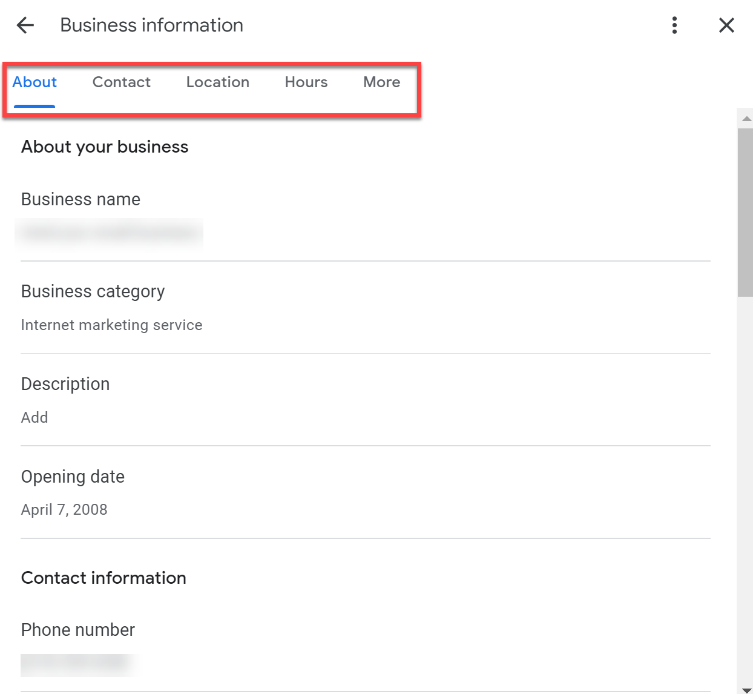
Task: Click the vertical scrollbar thumb
Action: pyautogui.click(x=745, y=212)
